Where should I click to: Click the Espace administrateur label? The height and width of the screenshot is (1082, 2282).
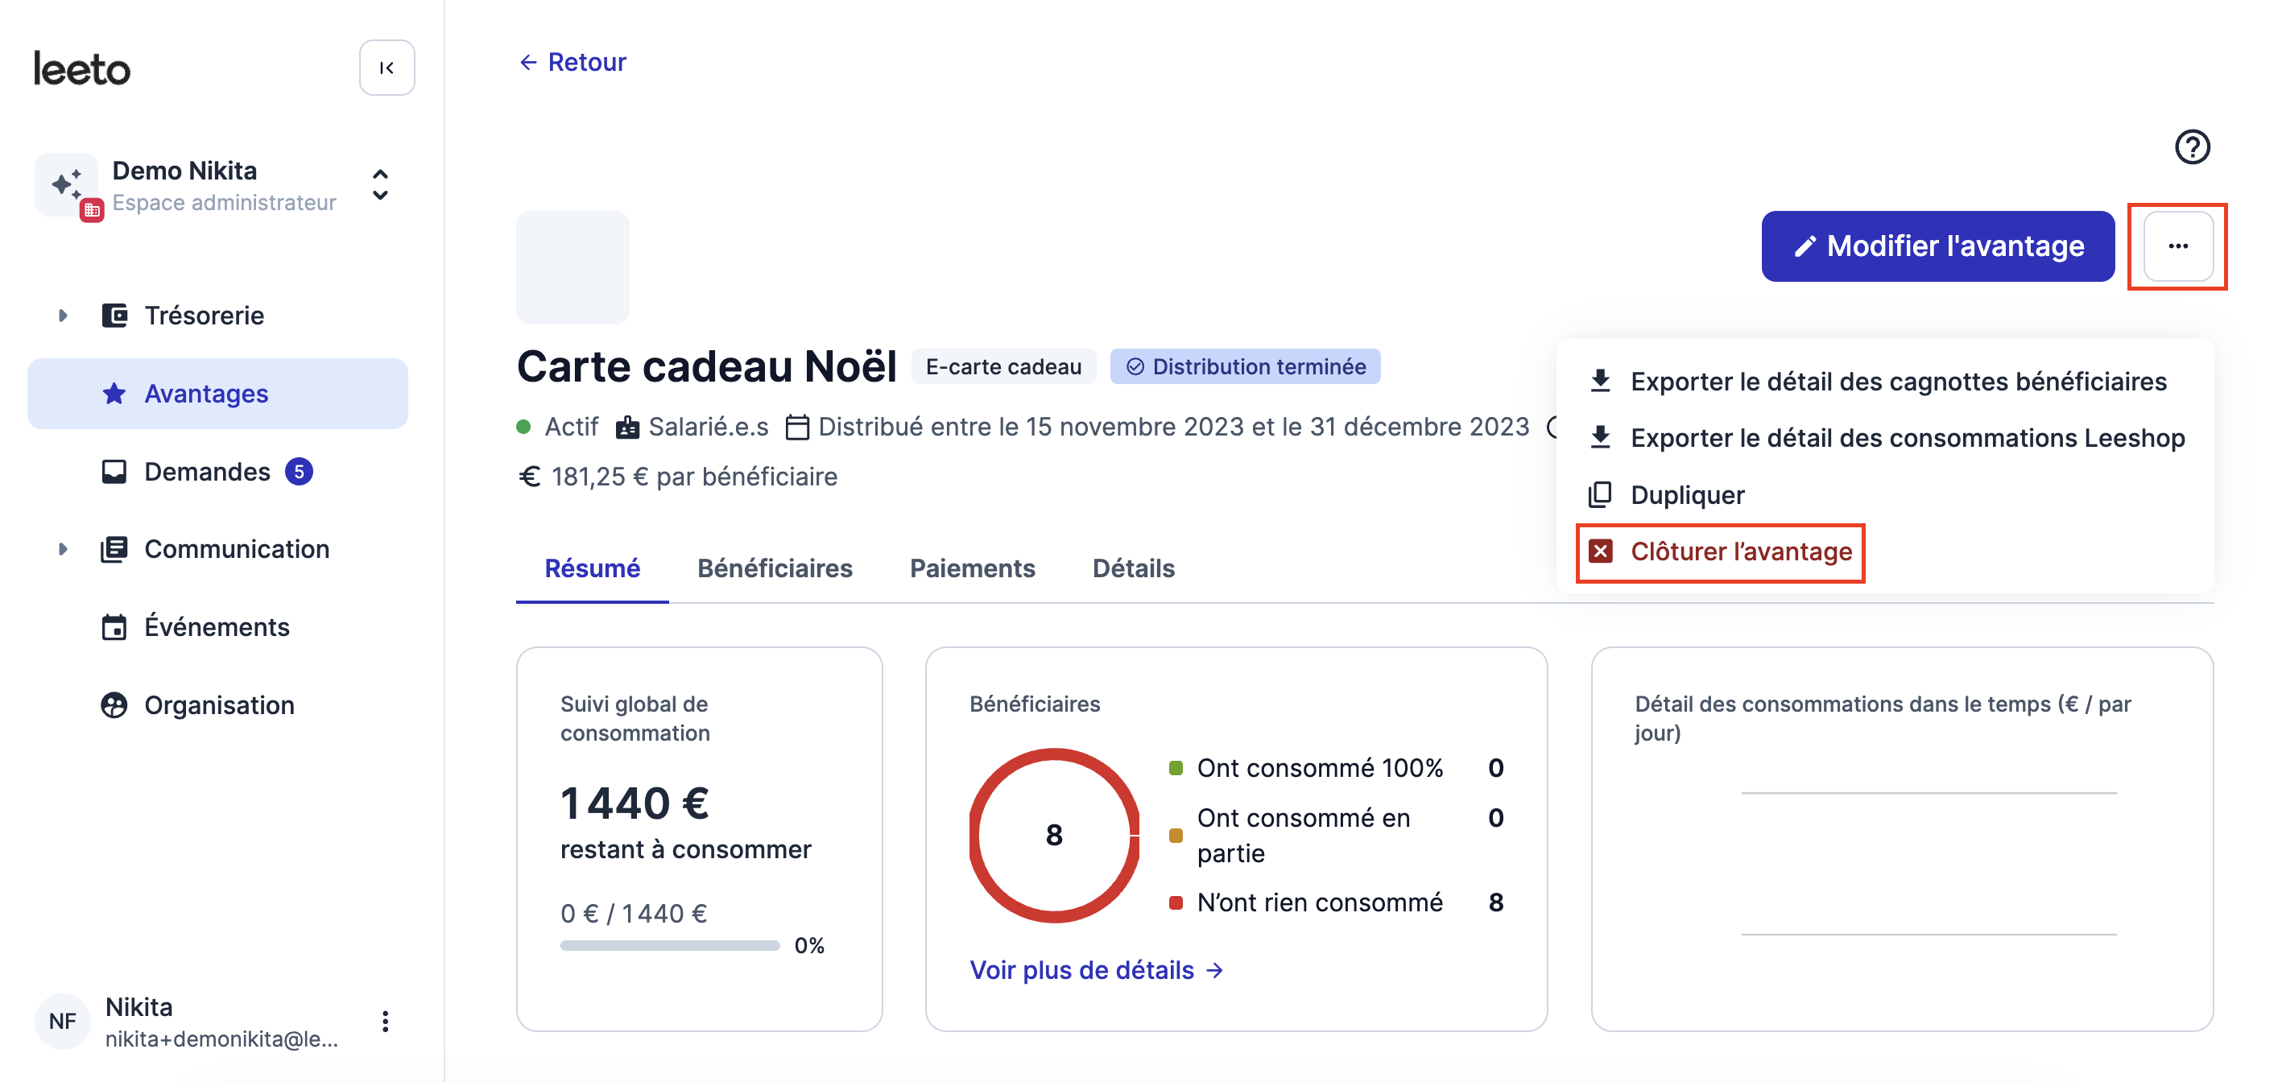pos(224,203)
